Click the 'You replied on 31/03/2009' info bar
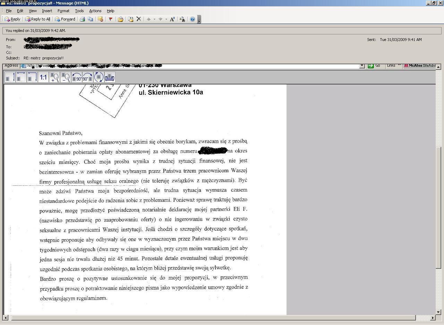 pos(222,31)
